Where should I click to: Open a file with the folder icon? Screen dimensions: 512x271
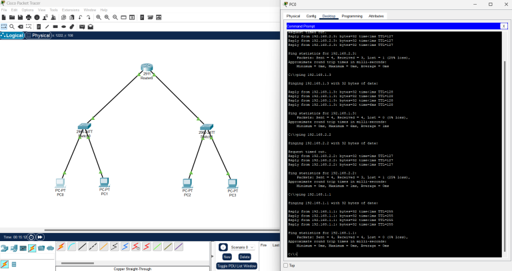[x=12, y=17]
